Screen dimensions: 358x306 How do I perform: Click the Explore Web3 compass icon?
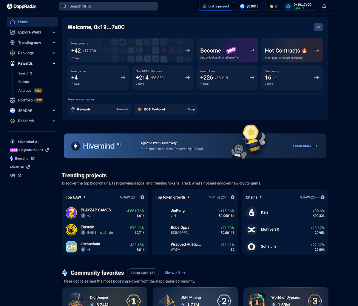12,32
